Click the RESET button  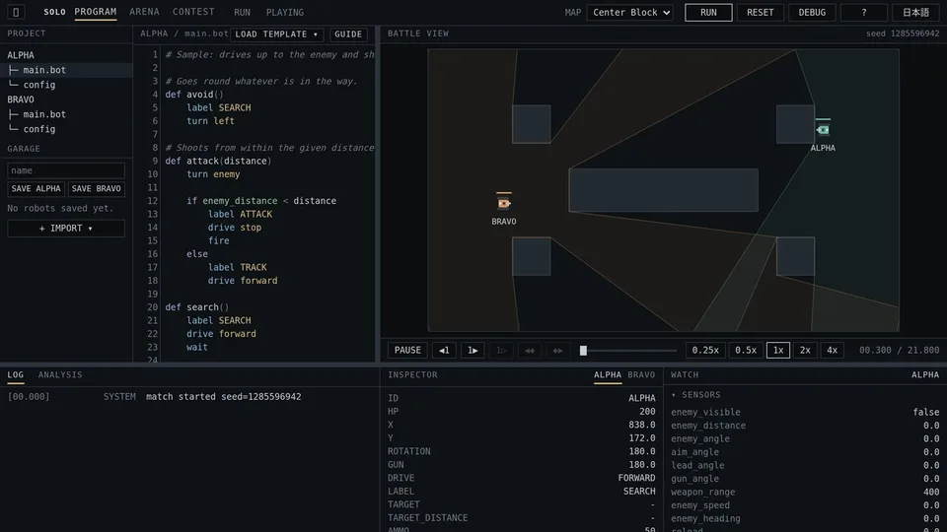(x=760, y=13)
